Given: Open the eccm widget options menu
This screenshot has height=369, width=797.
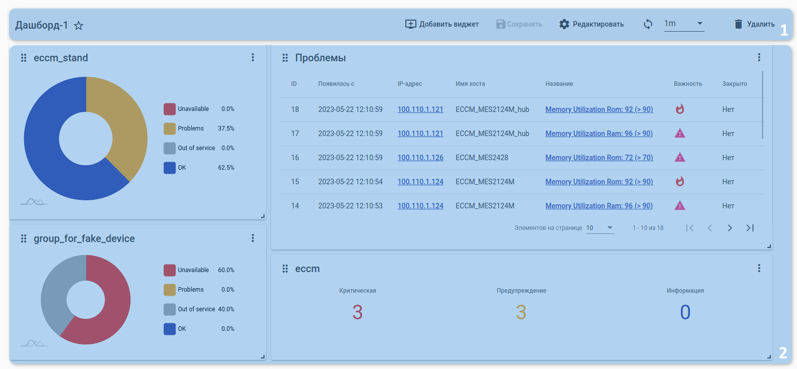Looking at the screenshot, I should coord(759,269).
